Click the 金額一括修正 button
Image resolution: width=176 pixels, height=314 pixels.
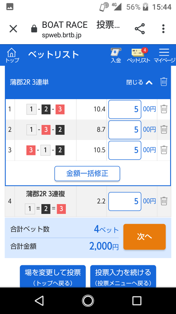pyautogui.click(x=87, y=174)
